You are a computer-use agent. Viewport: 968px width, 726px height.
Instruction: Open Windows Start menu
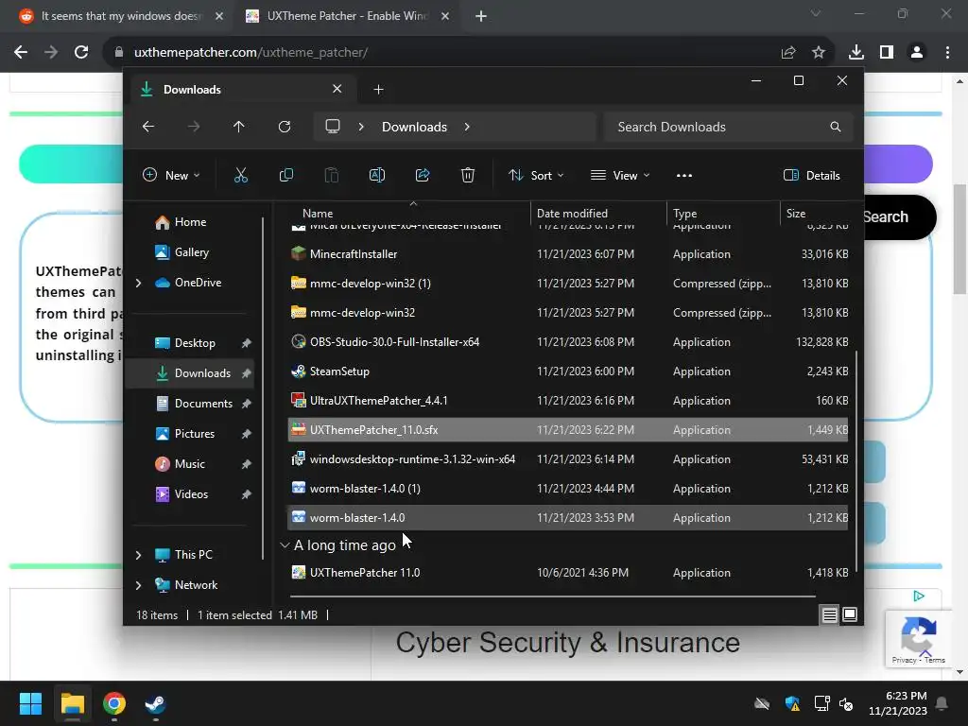[x=30, y=703]
